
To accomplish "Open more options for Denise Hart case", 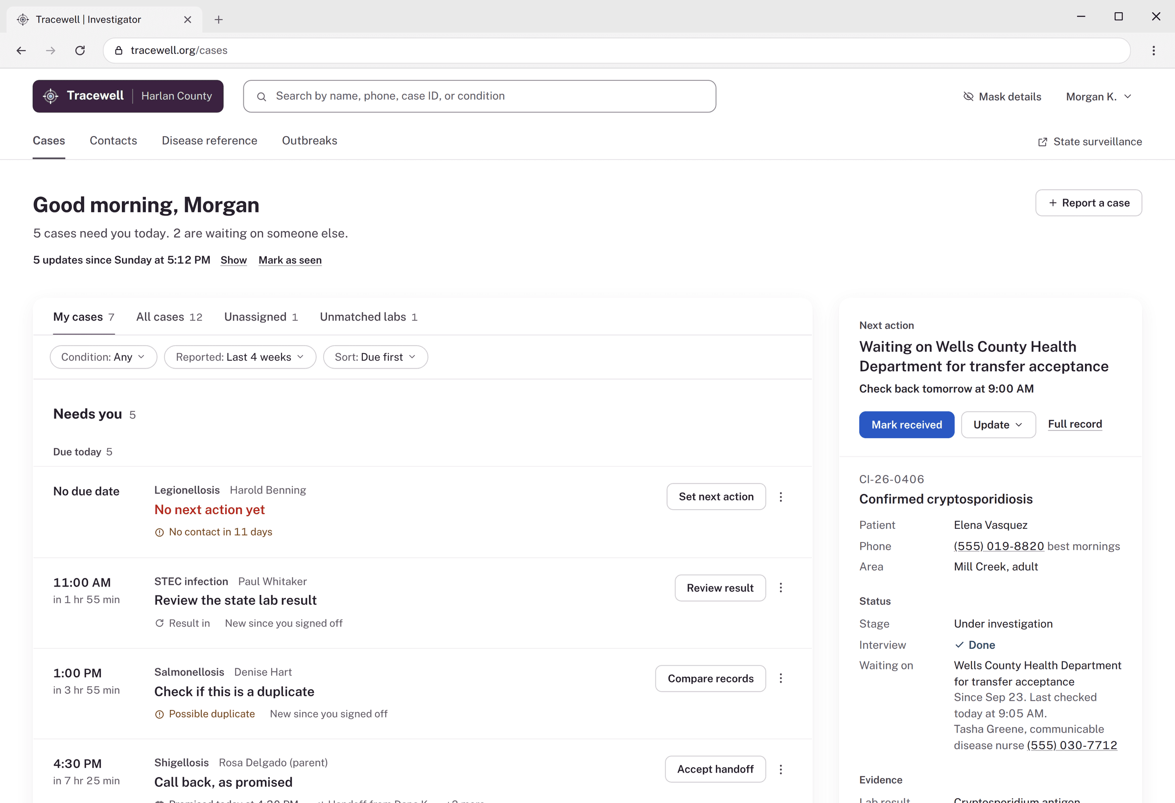I will click(780, 678).
